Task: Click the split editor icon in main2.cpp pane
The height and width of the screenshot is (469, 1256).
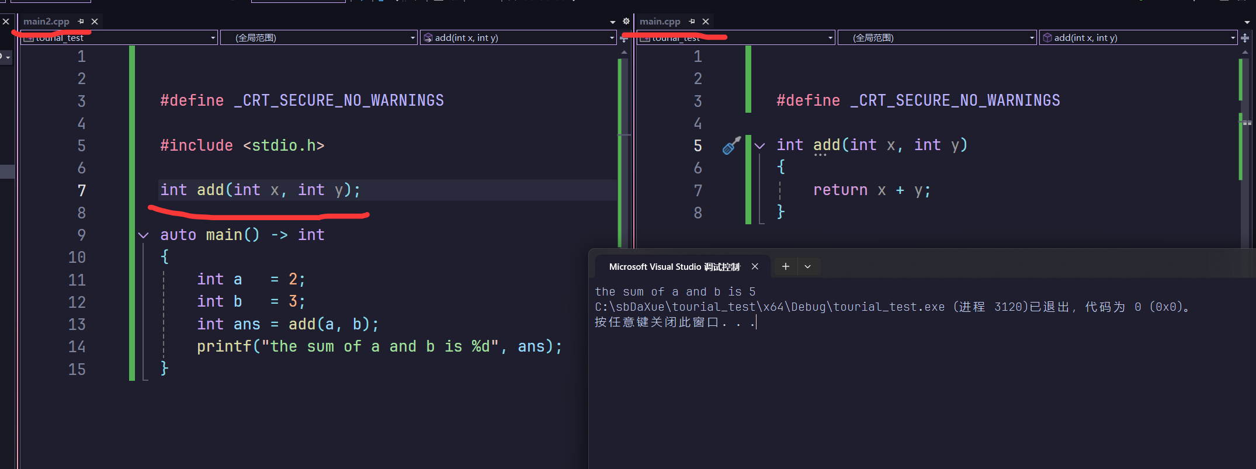Action: coord(624,39)
